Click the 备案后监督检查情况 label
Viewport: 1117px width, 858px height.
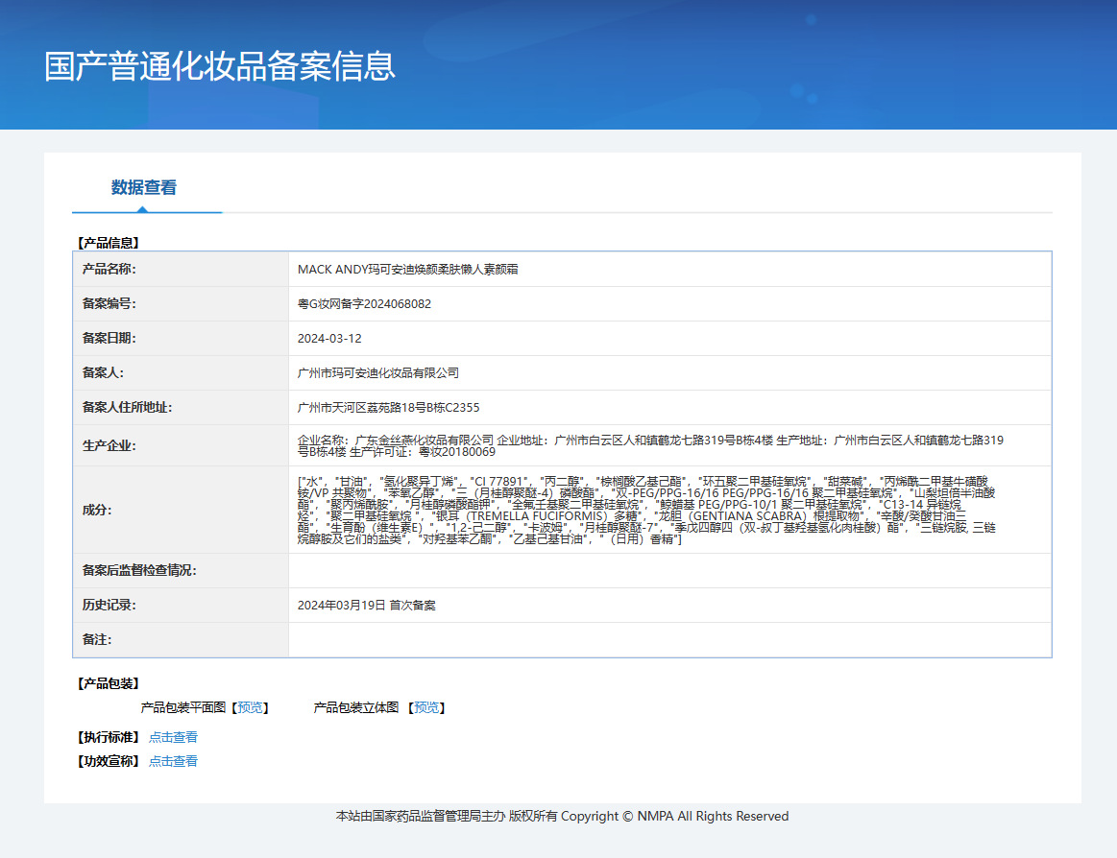tap(139, 570)
